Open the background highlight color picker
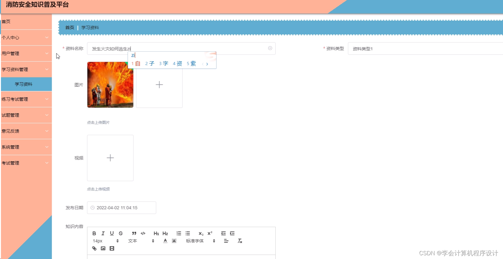This screenshot has height=259, width=503. click(174, 241)
